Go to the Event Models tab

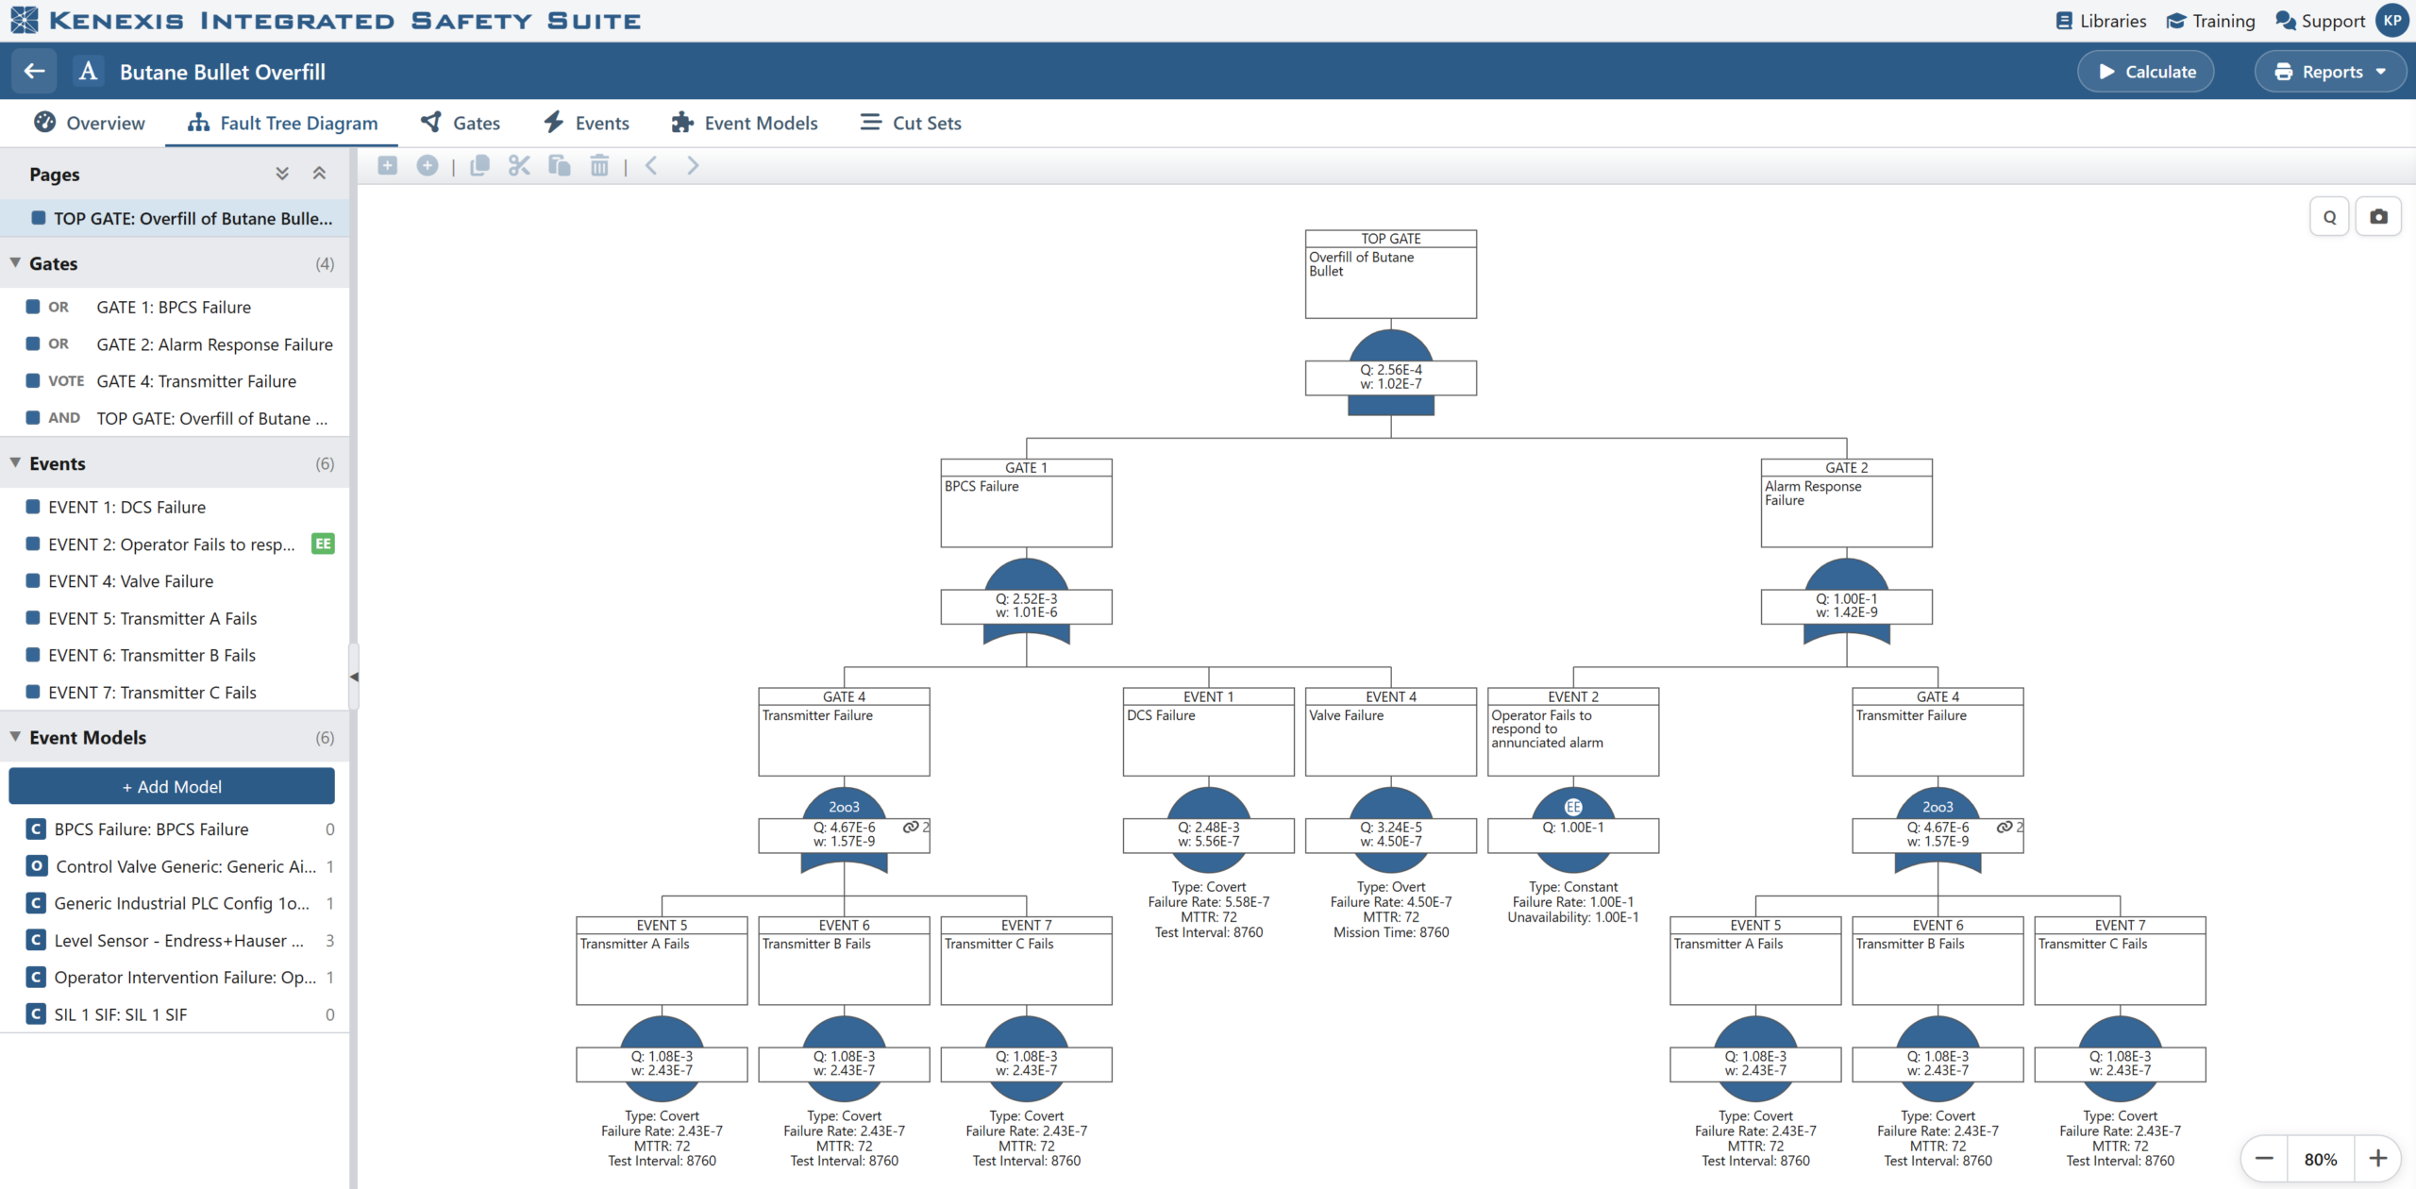coord(745,123)
